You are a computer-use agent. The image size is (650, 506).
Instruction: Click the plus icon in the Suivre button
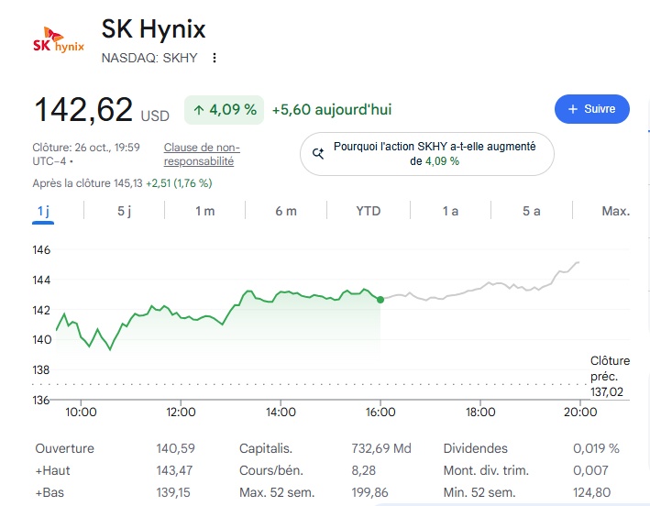pyautogui.click(x=573, y=109)
